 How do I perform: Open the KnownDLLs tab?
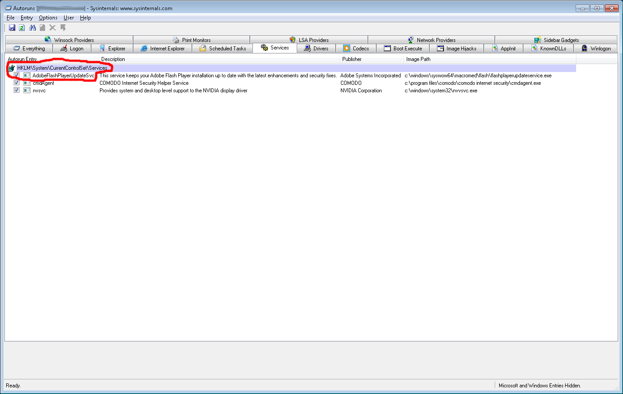[548, 49]
